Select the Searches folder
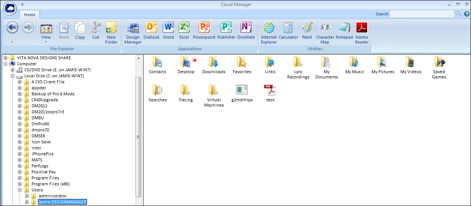This screenshot has height=206, width=471. [158, 93]
